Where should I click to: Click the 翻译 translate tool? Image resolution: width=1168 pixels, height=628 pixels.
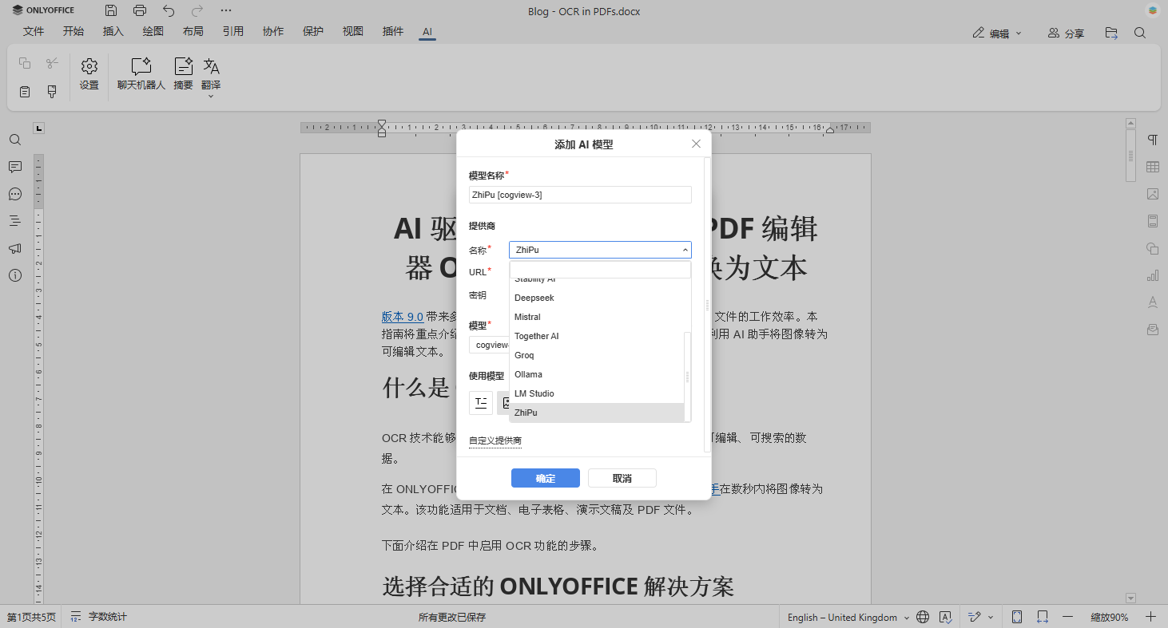[211, 72]
